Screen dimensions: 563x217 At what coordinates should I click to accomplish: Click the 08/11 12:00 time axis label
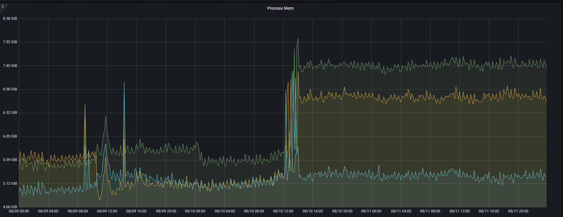click(x=460, y=211)
